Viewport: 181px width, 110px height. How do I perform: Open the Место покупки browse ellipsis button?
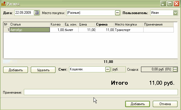[117, 13]
